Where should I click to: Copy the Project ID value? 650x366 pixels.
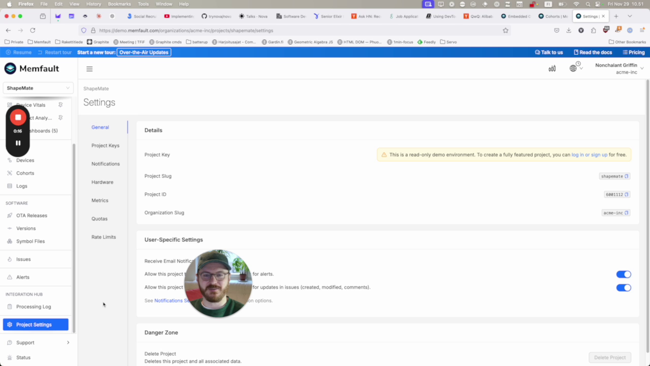tap(626, 194)
